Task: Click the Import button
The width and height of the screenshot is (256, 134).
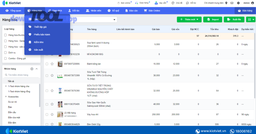Action: click(x=213, y=20)
